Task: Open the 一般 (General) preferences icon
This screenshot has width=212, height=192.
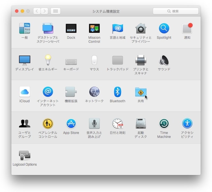Action: (x=24, y=28)
